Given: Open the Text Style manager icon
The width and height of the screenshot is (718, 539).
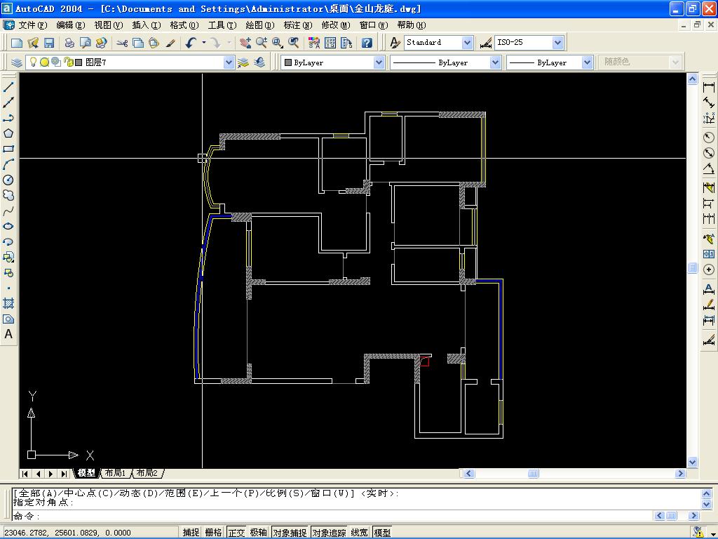Looking at the screenshot, I should tap(395, 43).
